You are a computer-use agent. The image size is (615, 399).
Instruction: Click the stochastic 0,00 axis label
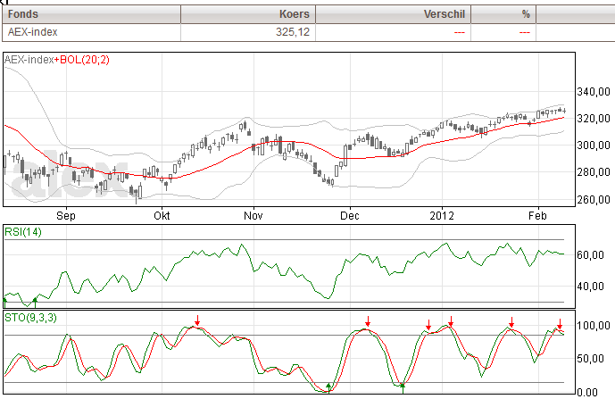(x=587, y=392)
